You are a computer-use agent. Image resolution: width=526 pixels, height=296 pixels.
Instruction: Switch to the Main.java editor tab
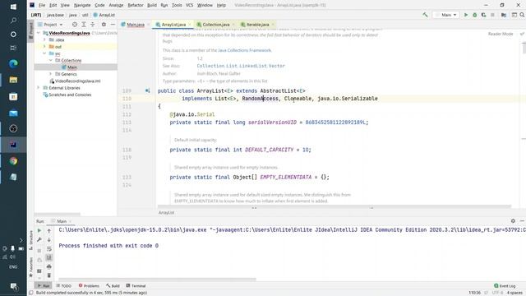click(x=135, y=25)
